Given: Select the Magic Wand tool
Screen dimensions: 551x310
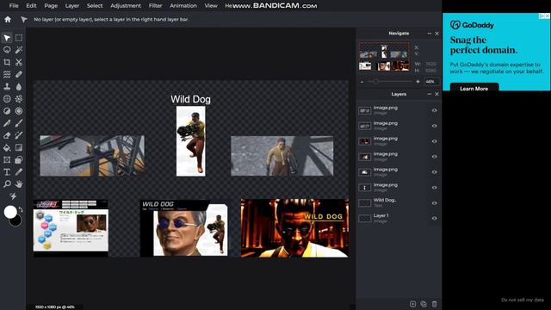Looking at the screenshot, I should 19,50.
